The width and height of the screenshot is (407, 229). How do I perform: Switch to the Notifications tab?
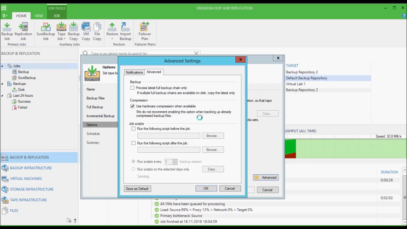coord(134,73)
